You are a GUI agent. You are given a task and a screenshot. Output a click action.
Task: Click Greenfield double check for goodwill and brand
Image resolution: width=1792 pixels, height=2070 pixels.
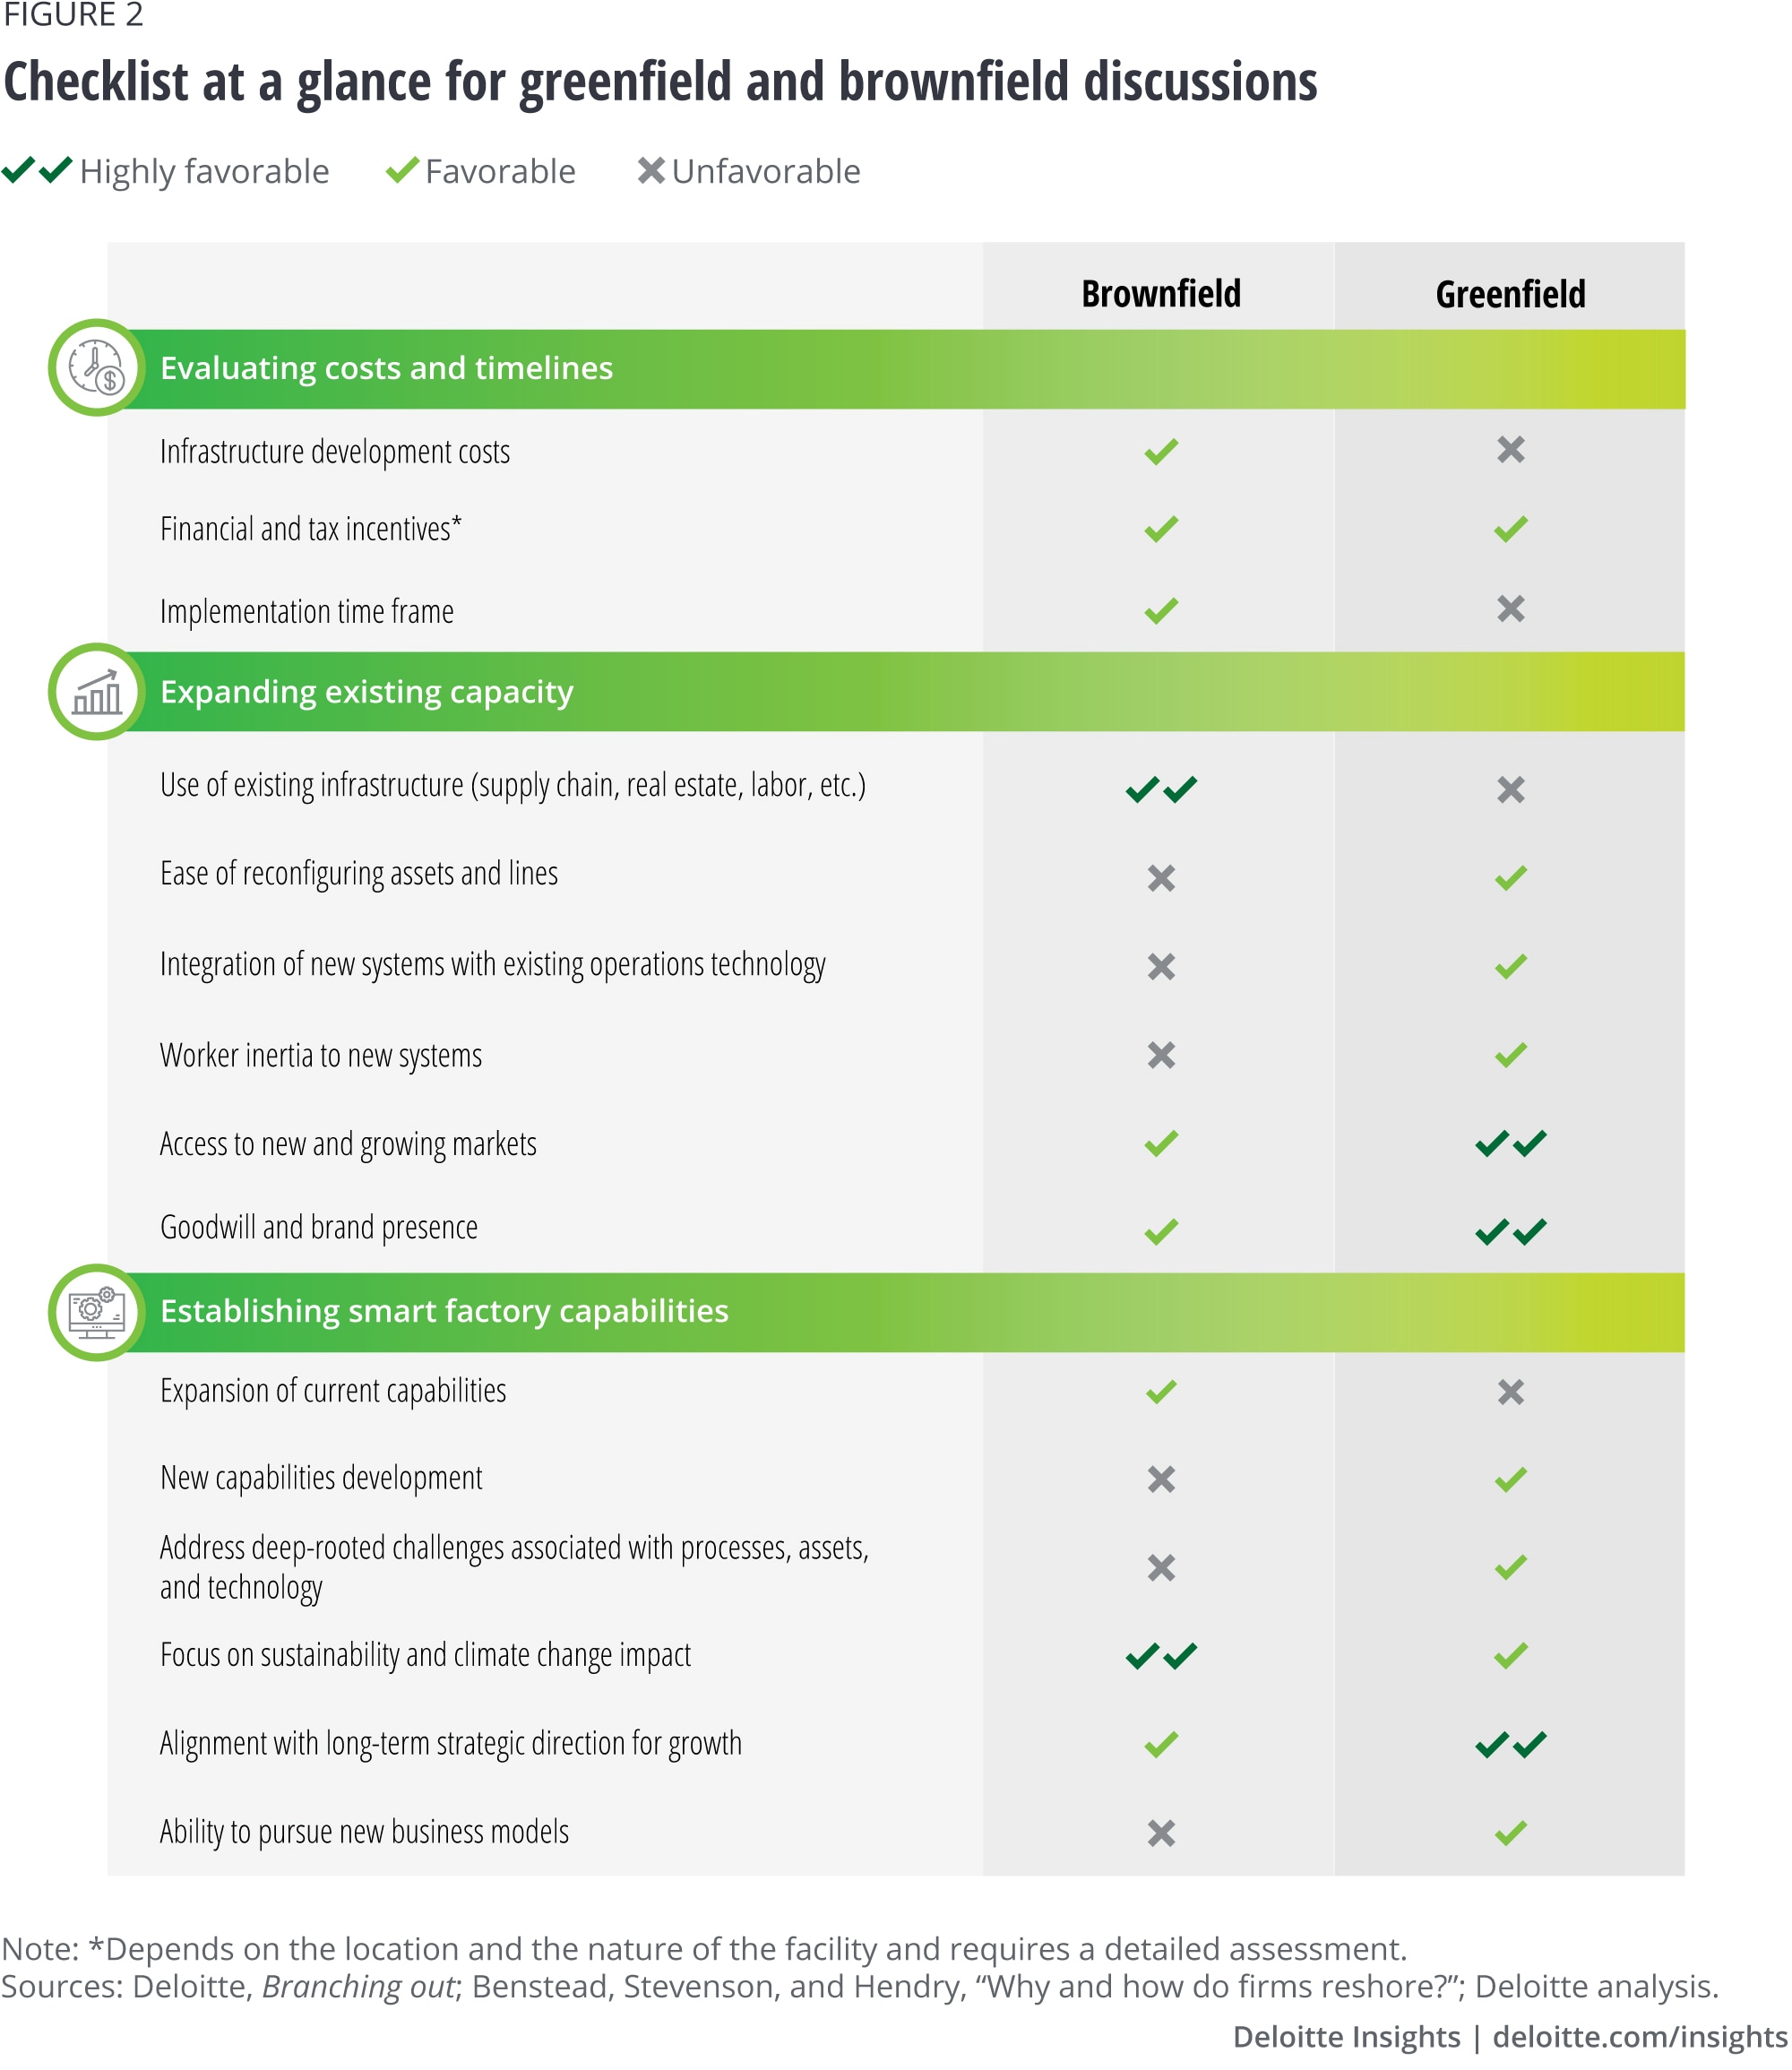1510,1231
